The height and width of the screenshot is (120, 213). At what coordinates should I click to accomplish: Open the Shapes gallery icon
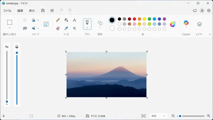[100, 23]
